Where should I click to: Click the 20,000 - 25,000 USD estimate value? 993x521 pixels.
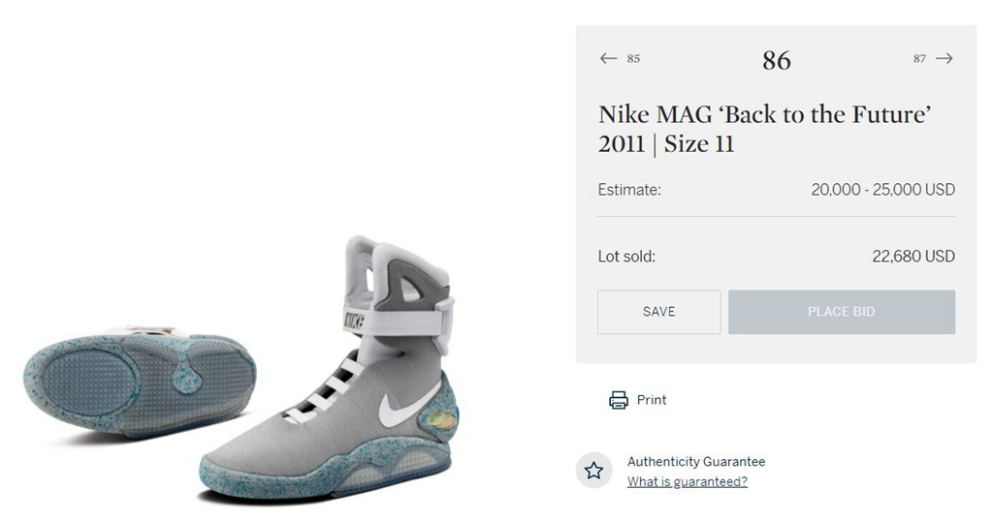(x=882, y=190)
